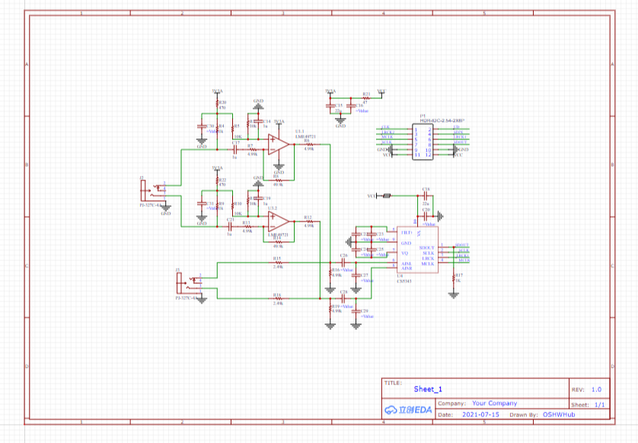Select resistor R19 4.99k
Image resolution: width=638 pixels, height=443 pixels.
tap(330, 309)
